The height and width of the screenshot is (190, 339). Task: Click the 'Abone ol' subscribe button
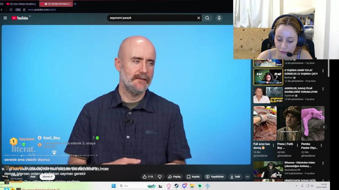click(x=47, y=177)
